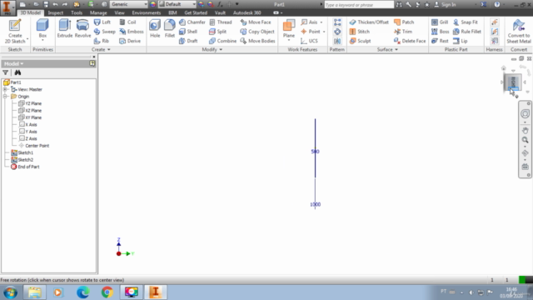
Task: Select Sketch1 in the model tree
Action: coord(22,152)
